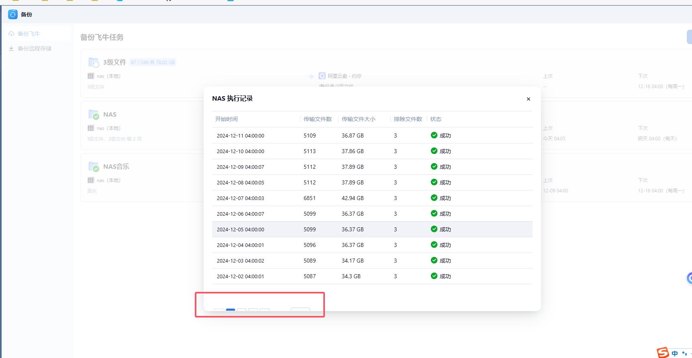Click the NAS音乐 task name
Viewport: 692px width, 358px height.
tap(116, 167)
